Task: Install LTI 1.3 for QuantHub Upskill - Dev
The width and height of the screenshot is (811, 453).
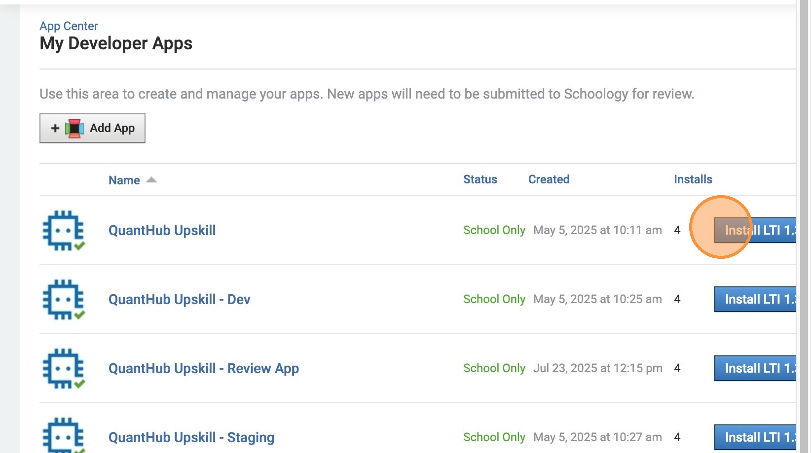Action: tap(755, 299)
